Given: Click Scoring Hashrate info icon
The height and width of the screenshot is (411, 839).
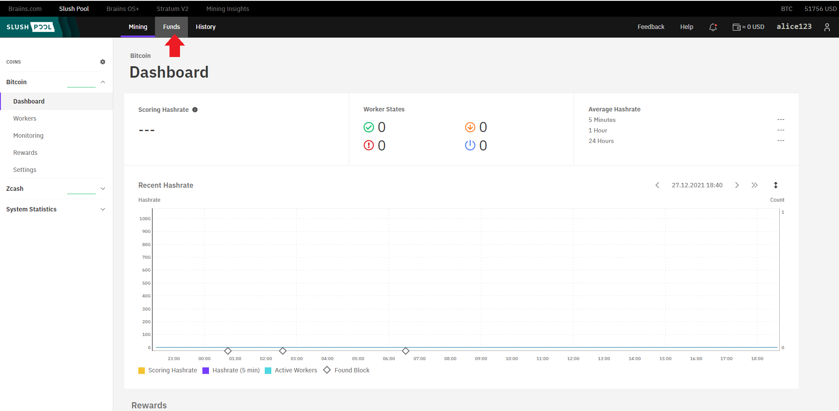Looking at the screenshot, I should [x=195, y=110].
